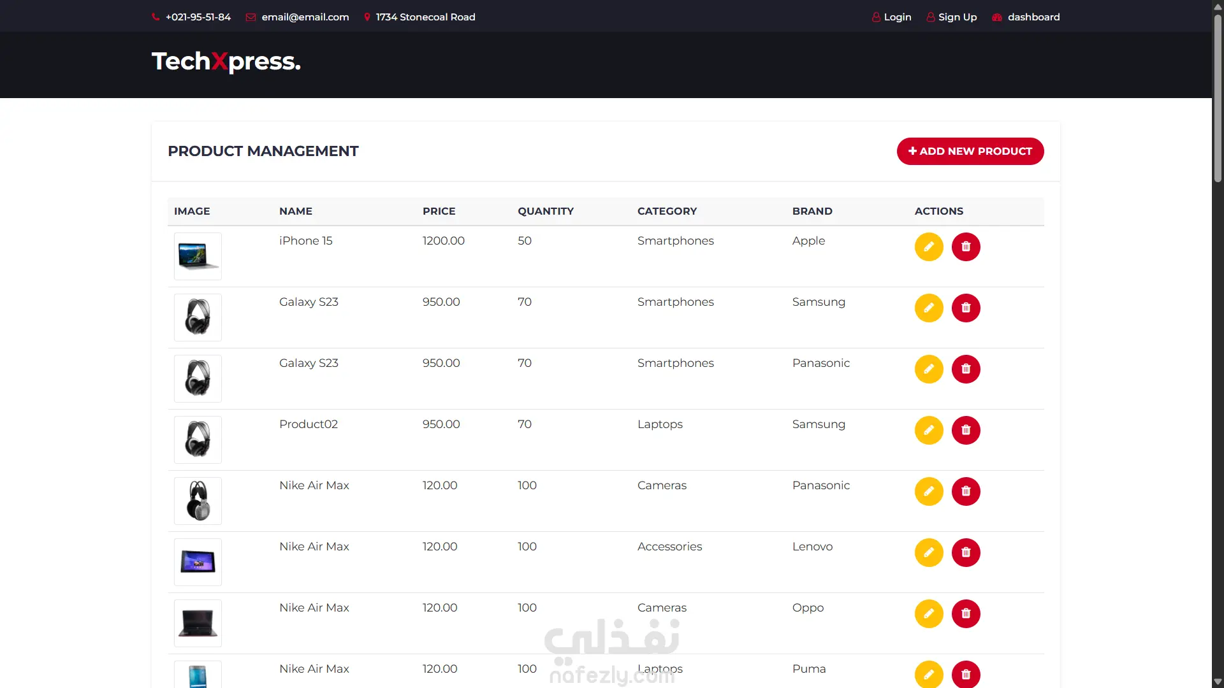1224x688 pixels.
Task: Click the TechXpress logo
Action: (x=226, y=62)
